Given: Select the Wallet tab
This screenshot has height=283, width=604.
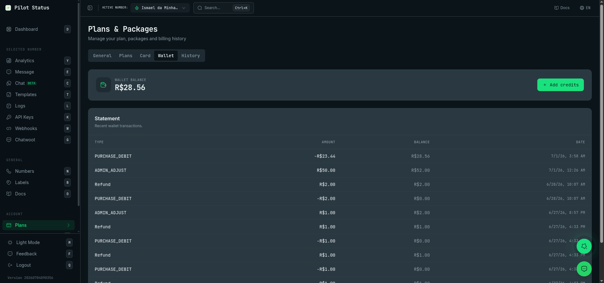Looking at the screenshot, I should click(x=166, y=56).
